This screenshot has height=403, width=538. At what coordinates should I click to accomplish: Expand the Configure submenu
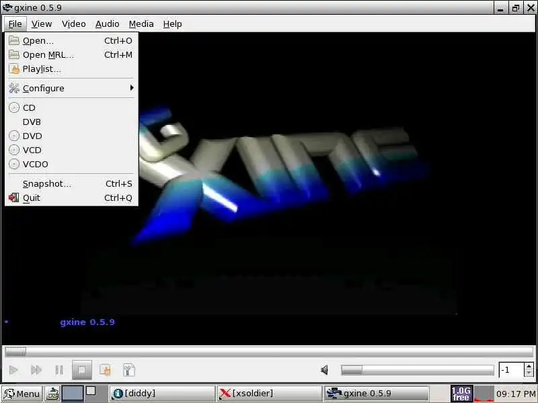point(71,89)
